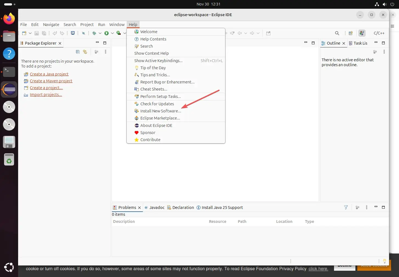Click the Import projects... link
Viewport: 399px width, 277px height.
tap(46, 95)
